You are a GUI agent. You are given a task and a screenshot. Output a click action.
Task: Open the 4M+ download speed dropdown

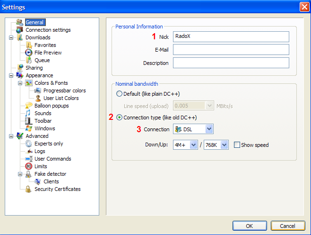pyautogui.click(x=193, y=145)
